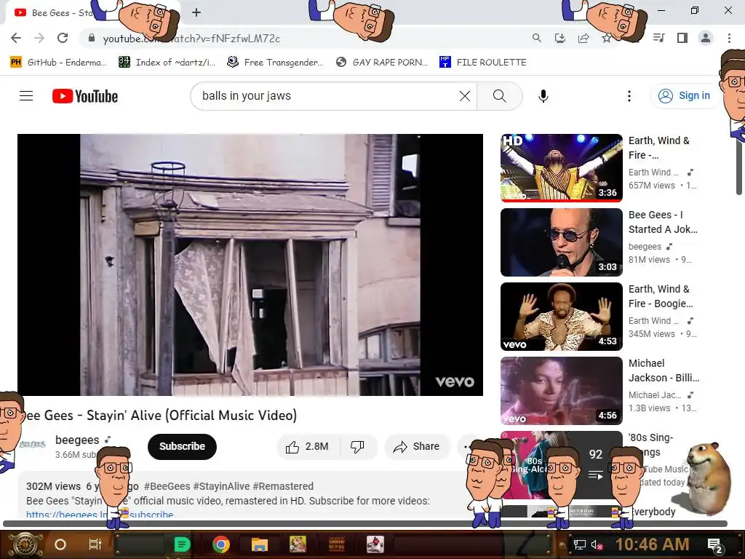Dislike the Stayin' Alive video
745x559 pixels.
[x=357, y=446]
